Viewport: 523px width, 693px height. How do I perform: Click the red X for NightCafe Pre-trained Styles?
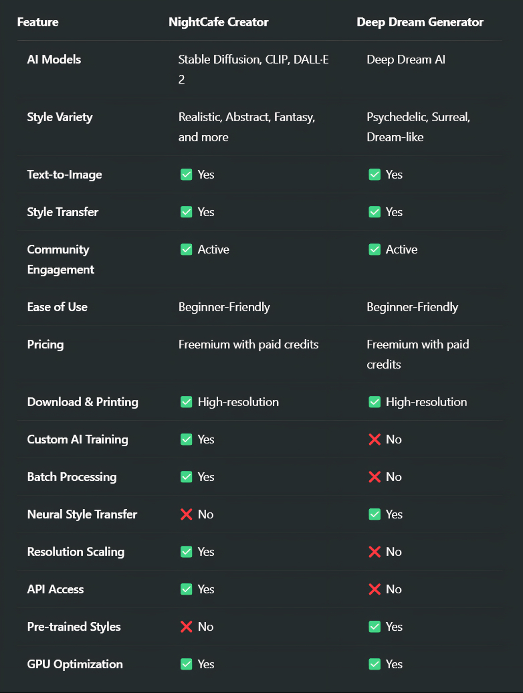pos(187,627)
